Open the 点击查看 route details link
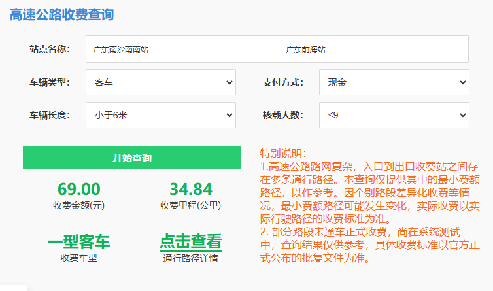 [x=190, y=241]
